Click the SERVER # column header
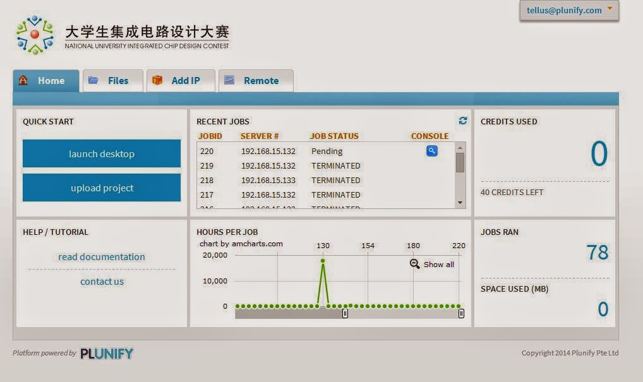The image size is (643, 382). [x=260, y=136]
